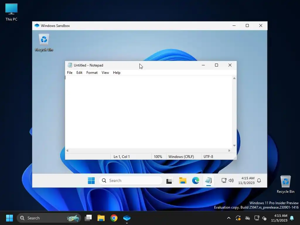Click the Sandbox volume speaker icon
Screen dimensions: 300x225
(x=231, y=180)
